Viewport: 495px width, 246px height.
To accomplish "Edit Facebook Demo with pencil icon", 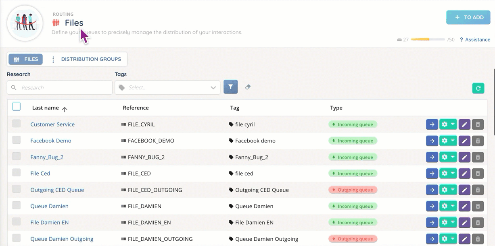I will pyautogui.click(x=464, y=141).
